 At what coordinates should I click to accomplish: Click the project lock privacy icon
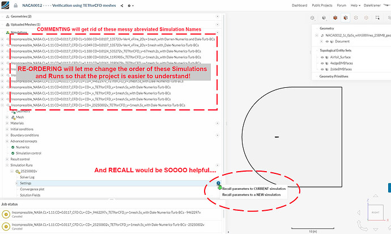coord(16,6)
